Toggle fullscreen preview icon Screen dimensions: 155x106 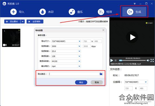point(152,60)
